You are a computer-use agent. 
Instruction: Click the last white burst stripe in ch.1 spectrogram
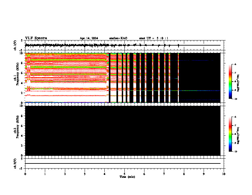click(178, 78)
